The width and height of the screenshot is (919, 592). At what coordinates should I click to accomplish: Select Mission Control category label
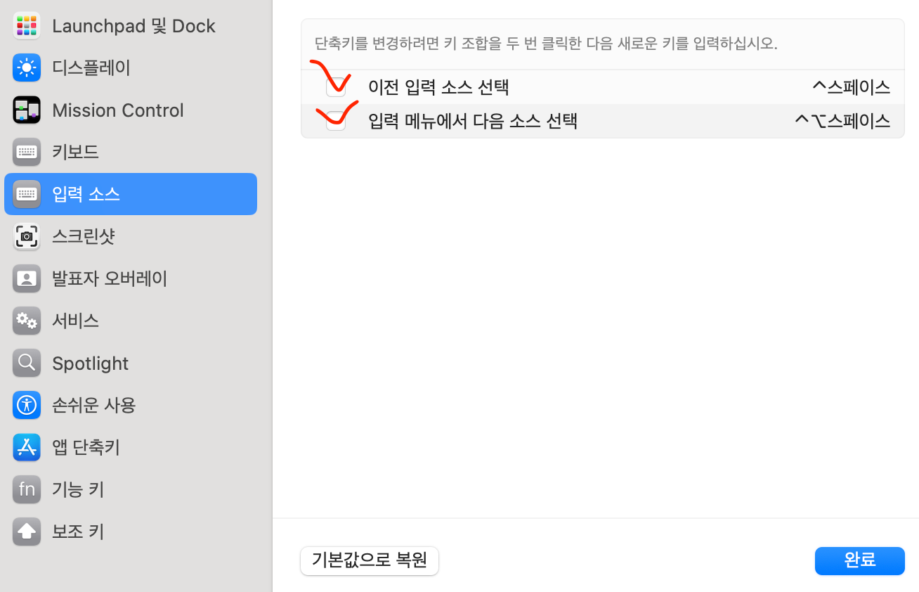pyautogui.click(x=118, y=110)
